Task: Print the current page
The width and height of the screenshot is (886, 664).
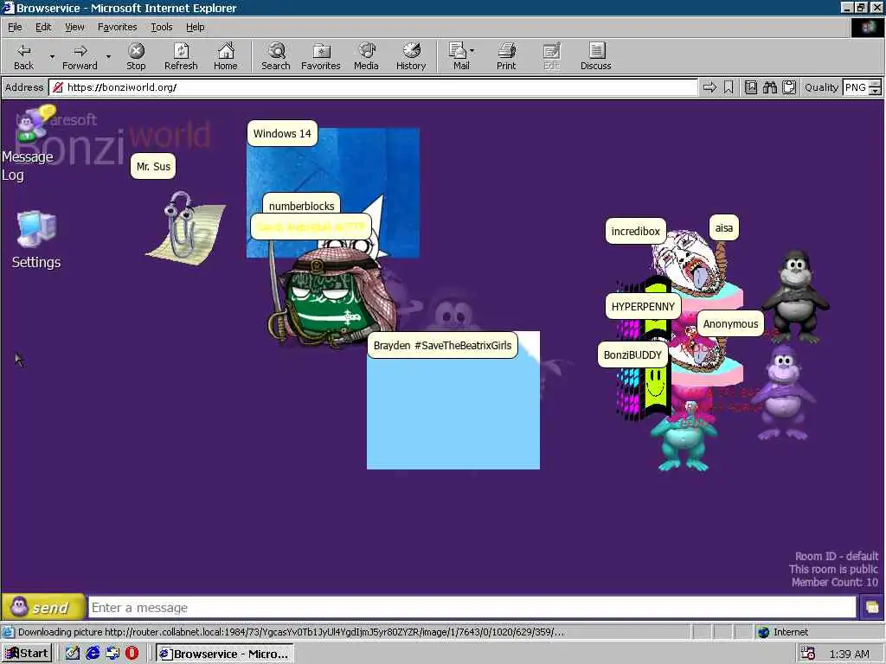Action: click(506, 56)
